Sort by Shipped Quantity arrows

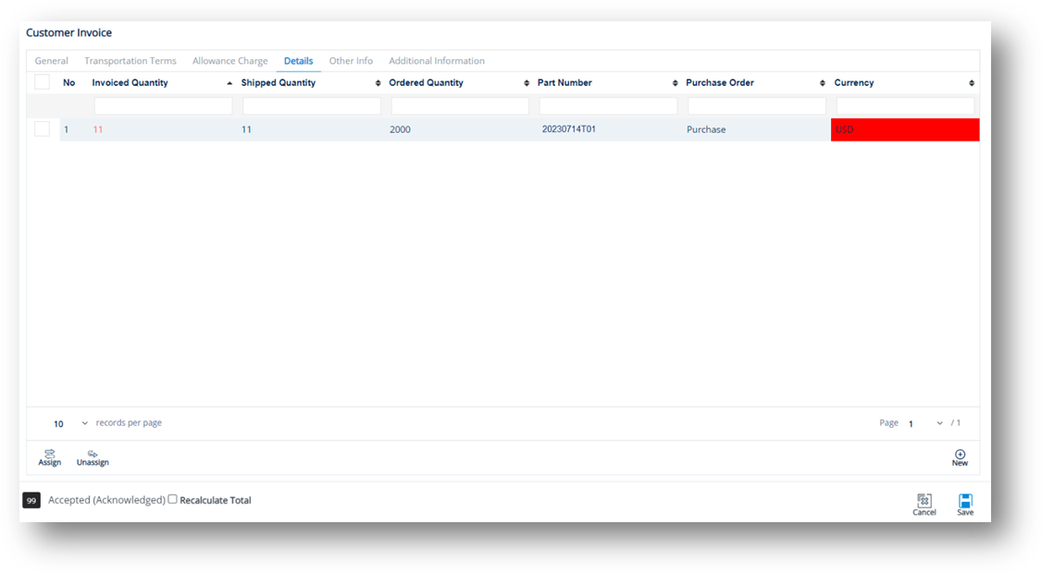tap(378, 83)
